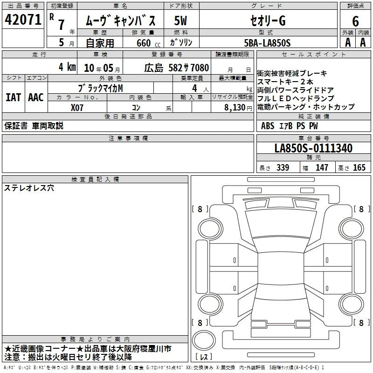Click front-left tire circle in diagram
Screen dimensions: 373x373
pos(210,229)
